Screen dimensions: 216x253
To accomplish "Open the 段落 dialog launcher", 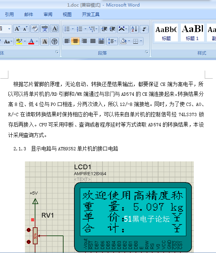I will point(146,52).
